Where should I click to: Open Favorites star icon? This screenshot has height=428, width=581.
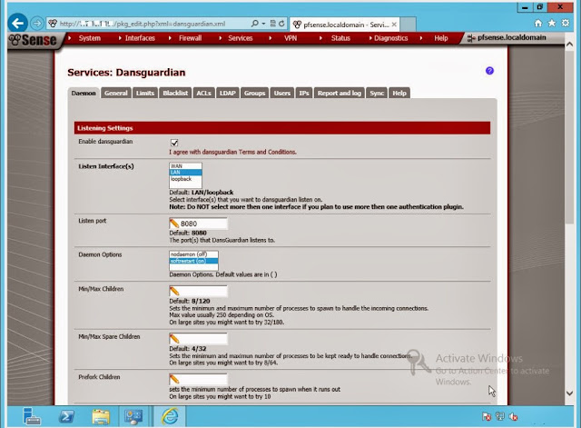(x=552, y=23)
